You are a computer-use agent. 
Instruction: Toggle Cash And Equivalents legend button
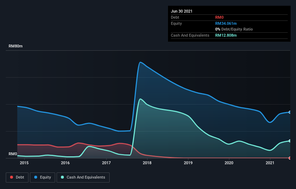83,178
